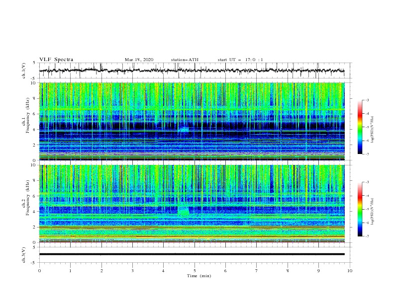Screen dimensions: 394x304
Task: Click the ch.2 colorbar "log(PSD)(V²/Hz)" label
Action: [373, 211]
